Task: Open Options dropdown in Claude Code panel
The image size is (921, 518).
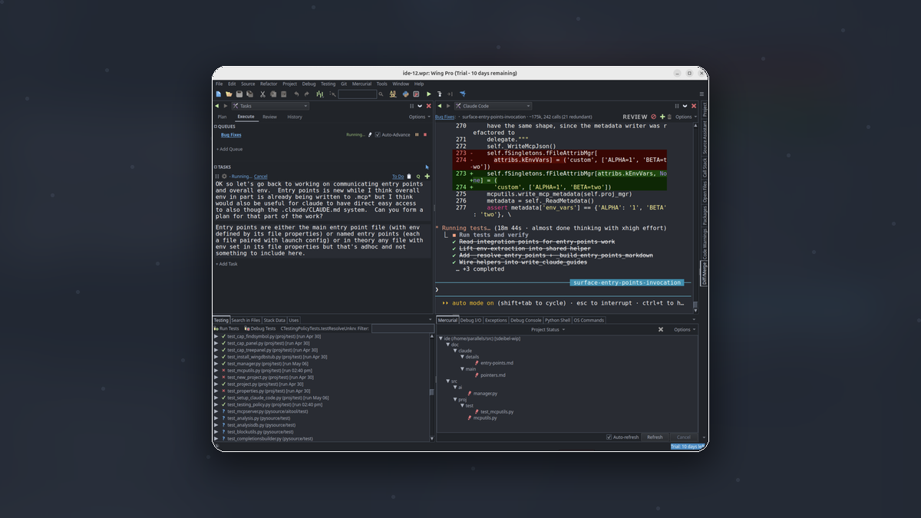Action: 685,117
